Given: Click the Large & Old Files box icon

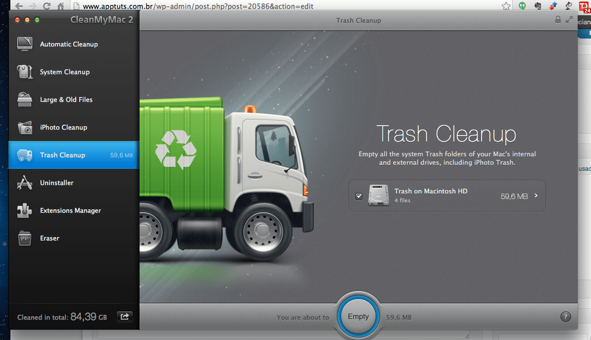Looking at the screenshot, I should [24, 99].
